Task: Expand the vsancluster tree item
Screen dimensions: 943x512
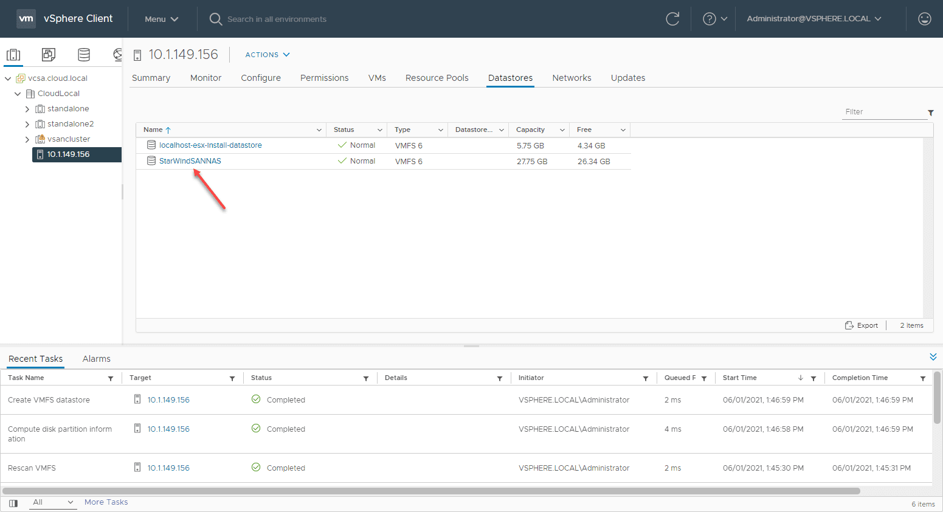Action: [27, 139]
